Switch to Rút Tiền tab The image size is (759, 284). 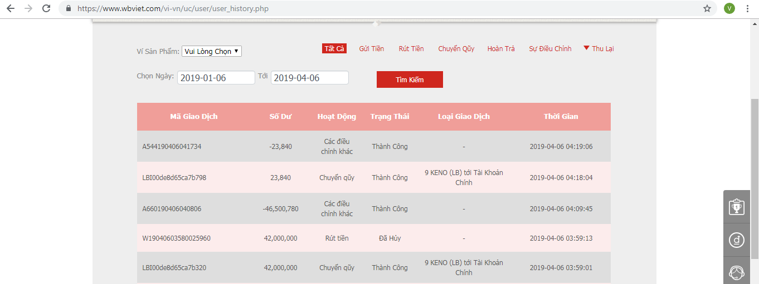click(411, 48)
